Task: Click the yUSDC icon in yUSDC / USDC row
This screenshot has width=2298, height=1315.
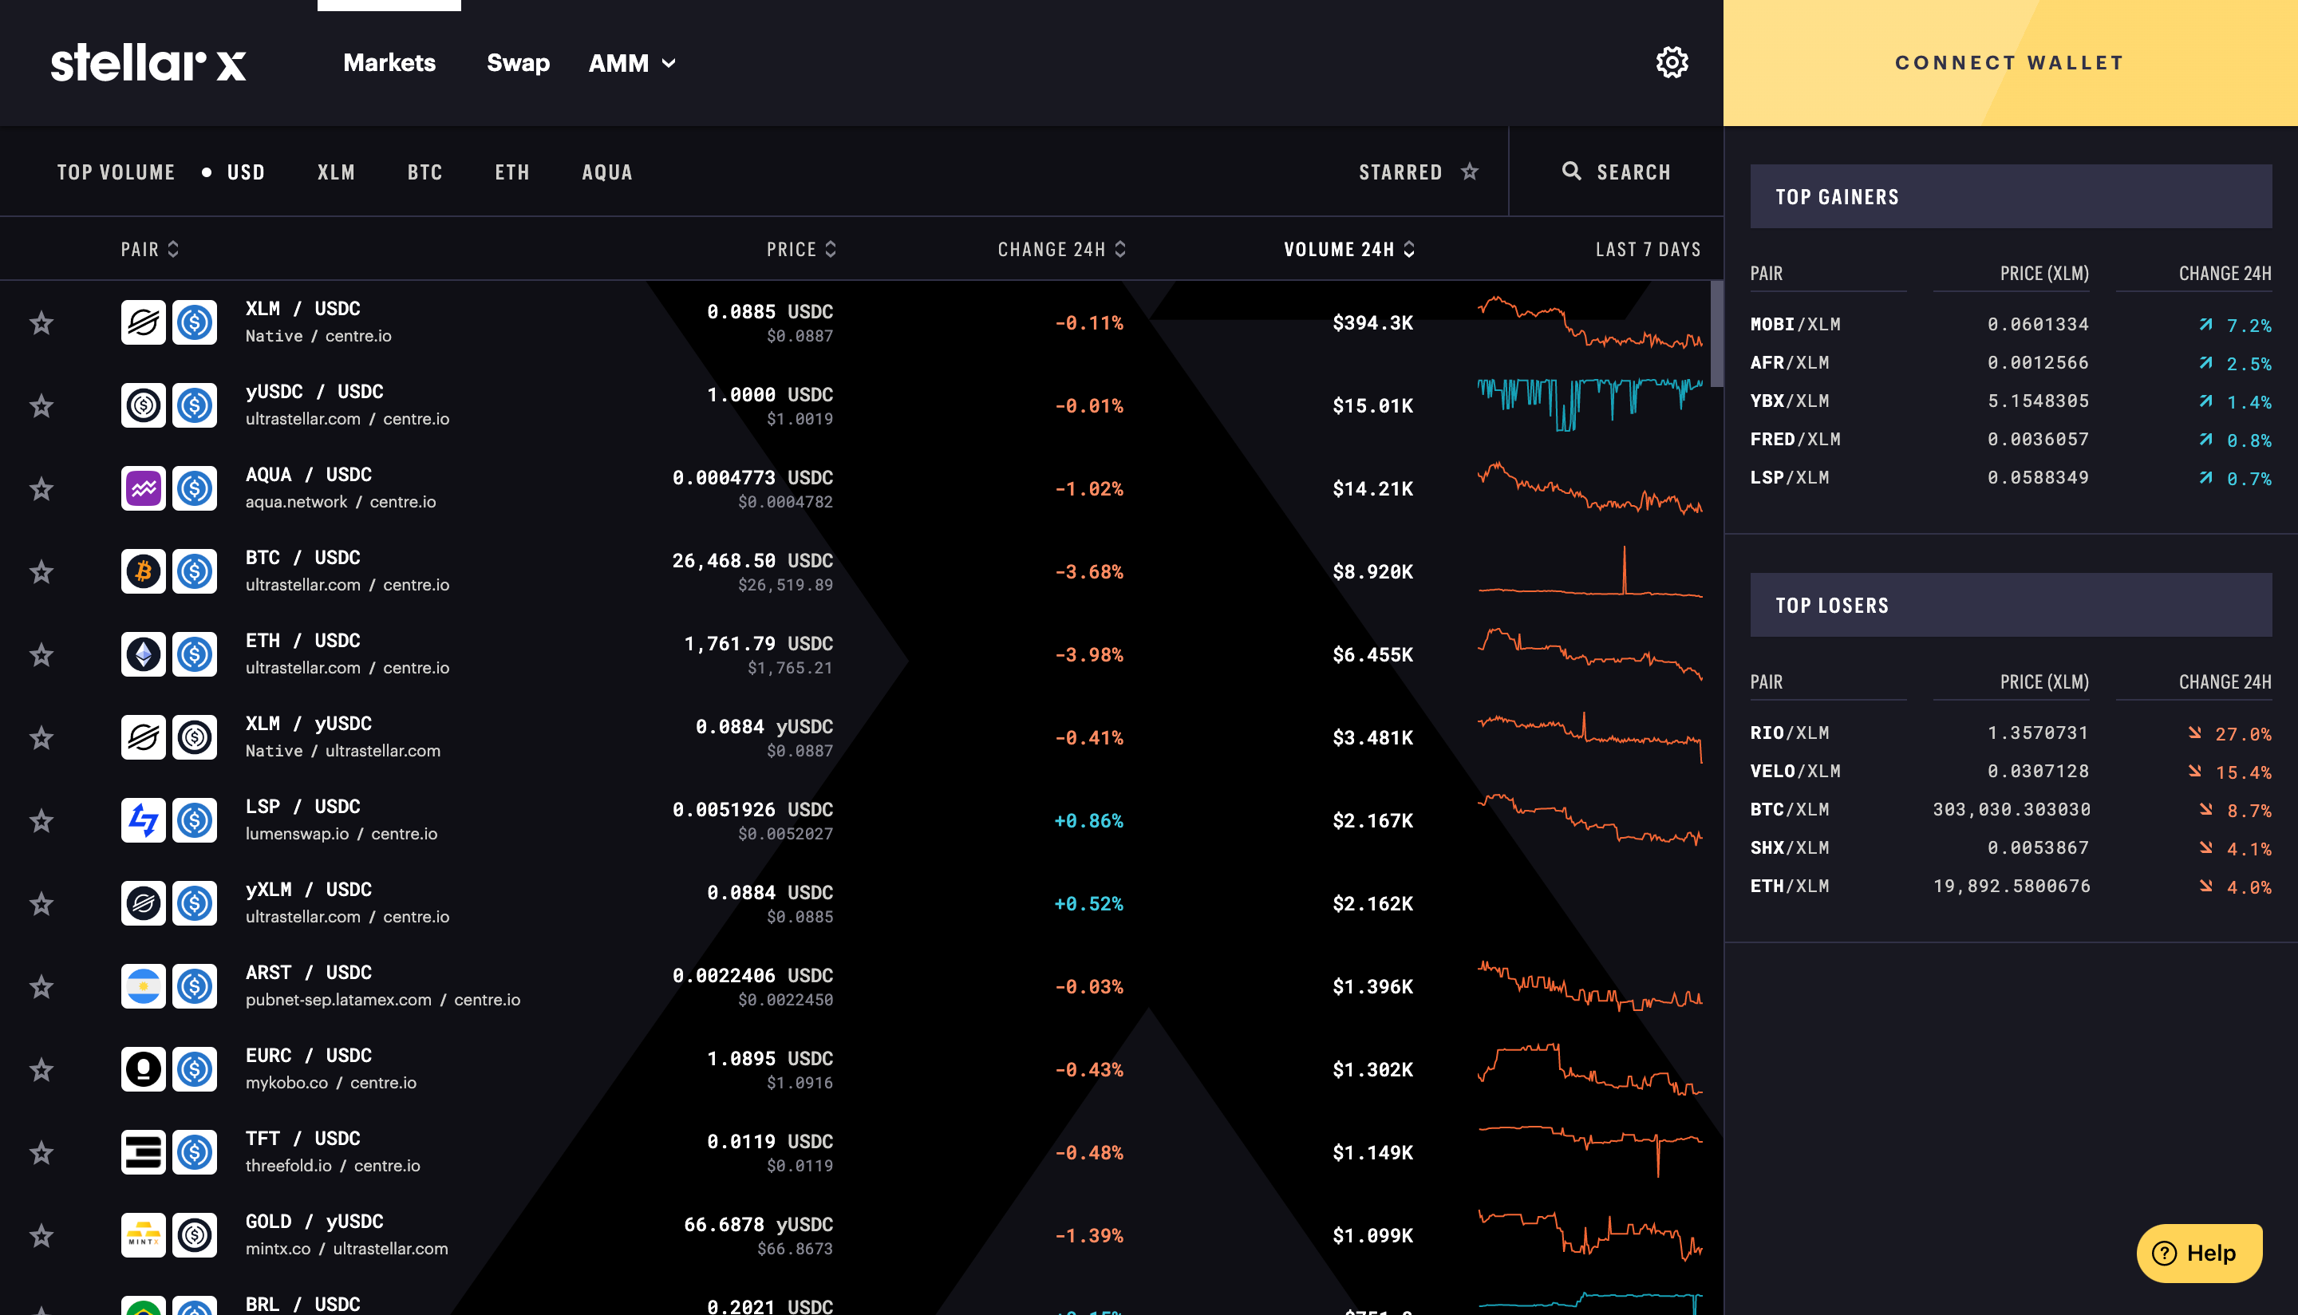Action: tap(144, 405)
